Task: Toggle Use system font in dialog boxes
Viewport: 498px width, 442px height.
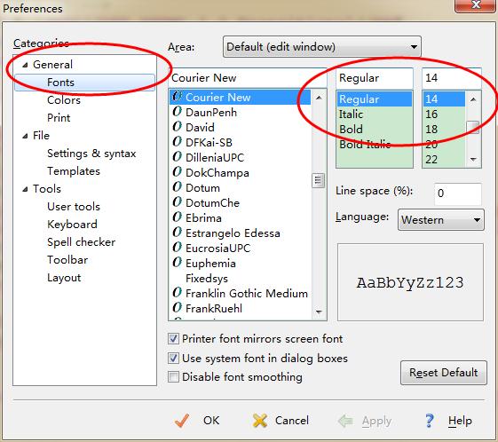Action: tap(173, 359)
